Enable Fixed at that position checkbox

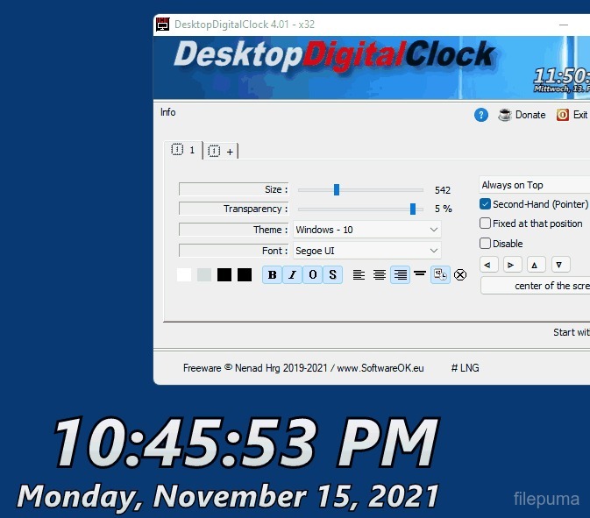pos(486,224)
